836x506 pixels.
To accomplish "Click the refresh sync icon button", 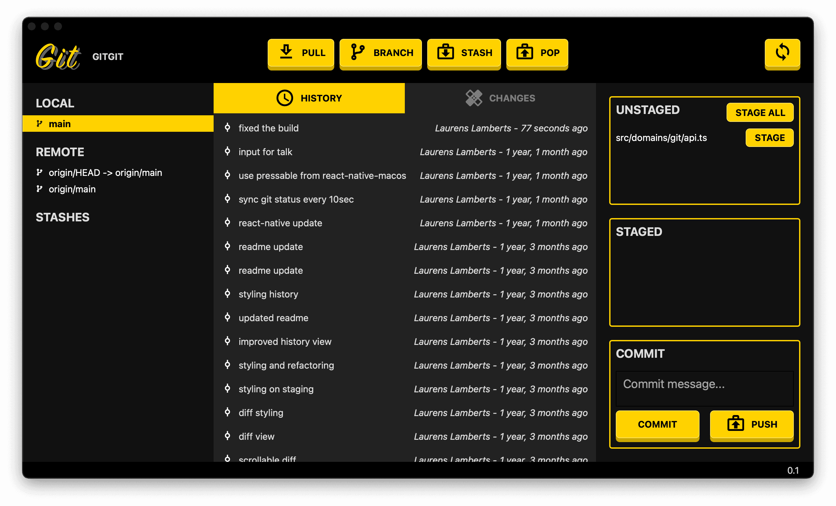I will tap(782, 53).
